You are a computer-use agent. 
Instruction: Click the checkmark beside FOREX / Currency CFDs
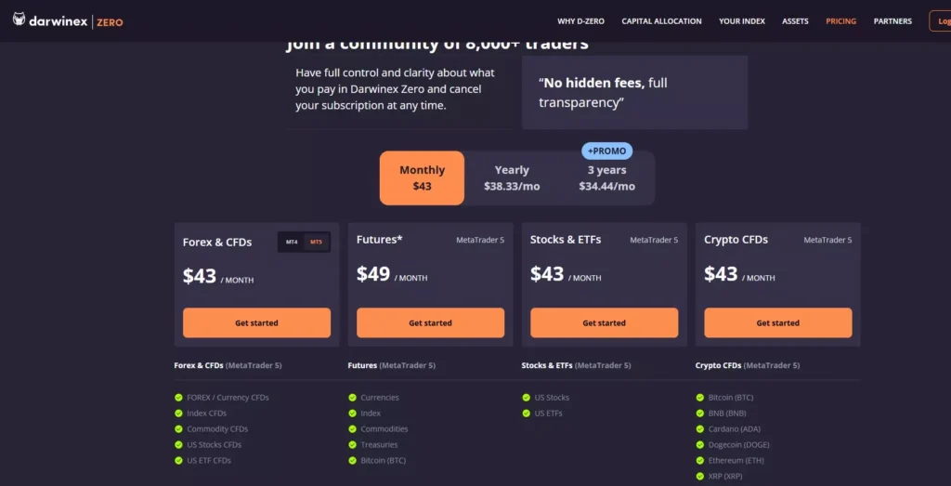[x=178, y=398]
